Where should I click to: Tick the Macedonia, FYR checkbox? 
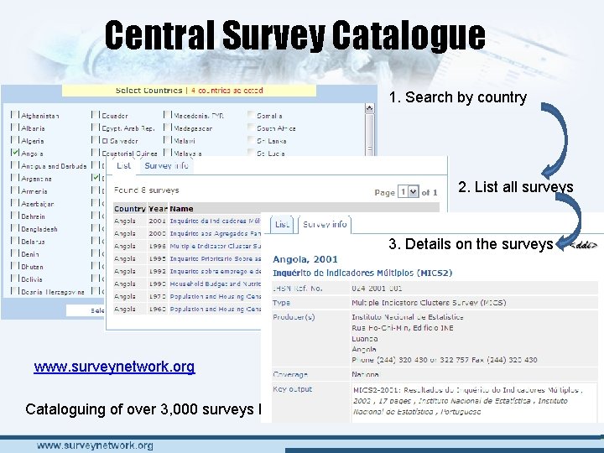[167, 114]
